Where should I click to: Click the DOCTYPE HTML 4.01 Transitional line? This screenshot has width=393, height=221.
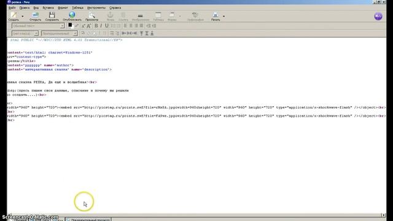[x=64, y=40]
